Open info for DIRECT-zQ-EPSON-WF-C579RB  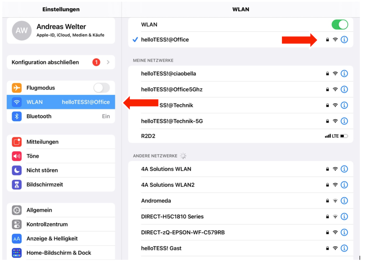click(344, 232)
